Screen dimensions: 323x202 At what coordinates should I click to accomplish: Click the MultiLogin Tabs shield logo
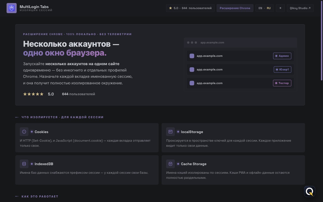12,8
